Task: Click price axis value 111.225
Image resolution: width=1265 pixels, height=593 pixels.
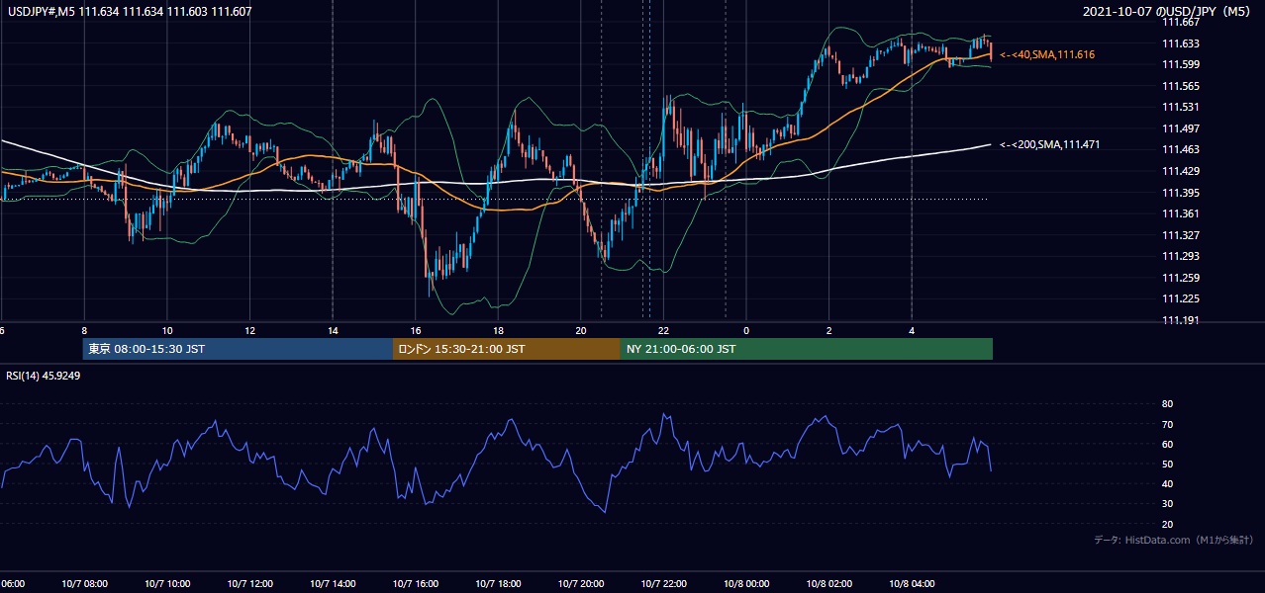Action: [1181, 298]
